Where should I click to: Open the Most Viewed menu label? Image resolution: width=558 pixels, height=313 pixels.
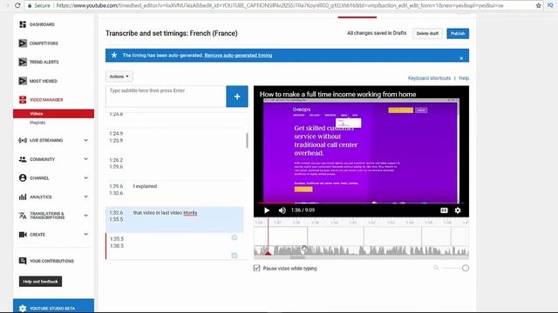click(x=44, y=81)
